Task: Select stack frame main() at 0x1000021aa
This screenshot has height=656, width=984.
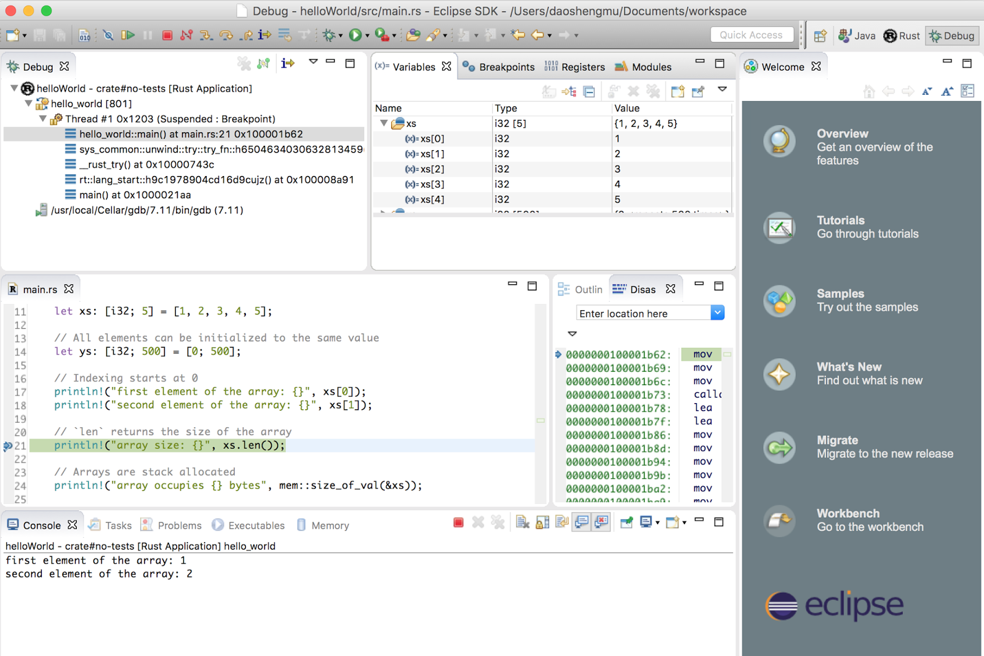Action: click(x=135, y=194)
